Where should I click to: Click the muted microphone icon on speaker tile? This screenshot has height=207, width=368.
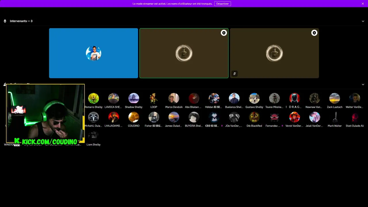(x=235, y=74)
